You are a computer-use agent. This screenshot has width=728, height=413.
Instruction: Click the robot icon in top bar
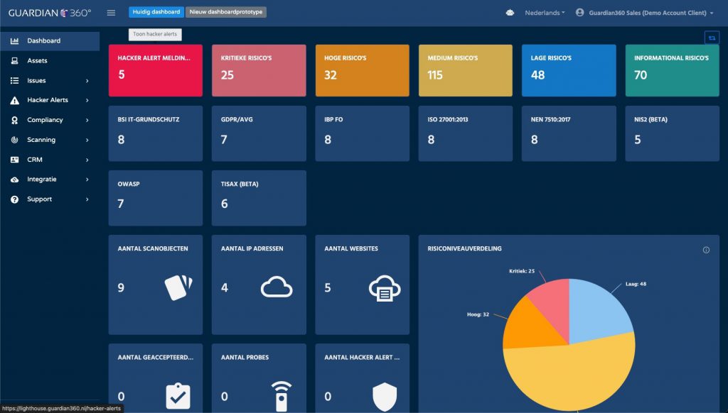(509, 13)
